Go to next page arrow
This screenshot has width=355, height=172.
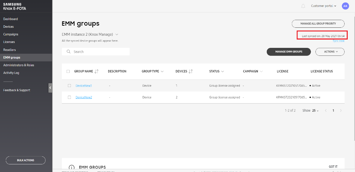[x=341, y=111]
